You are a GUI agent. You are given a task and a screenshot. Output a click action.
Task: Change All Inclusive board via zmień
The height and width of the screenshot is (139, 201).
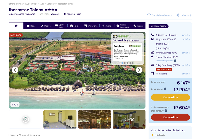tap(186, 74)
